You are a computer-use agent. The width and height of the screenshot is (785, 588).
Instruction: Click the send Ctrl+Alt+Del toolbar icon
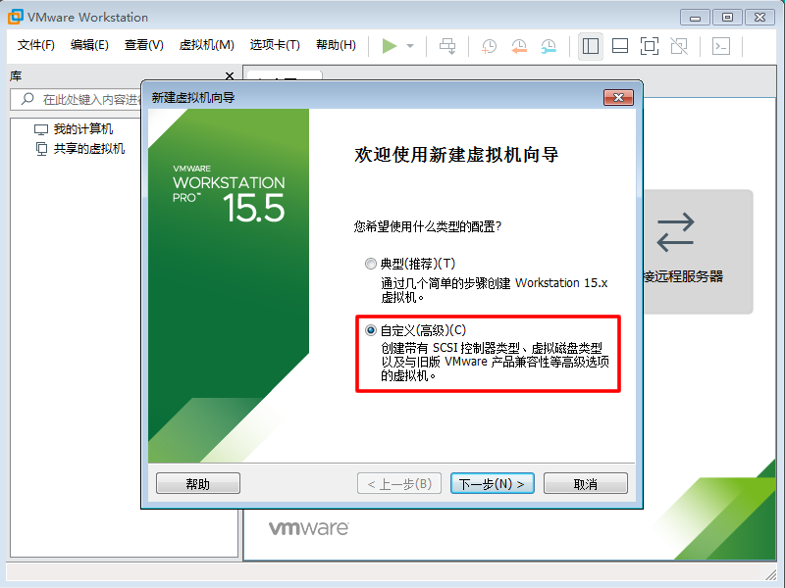pos(447,46)
